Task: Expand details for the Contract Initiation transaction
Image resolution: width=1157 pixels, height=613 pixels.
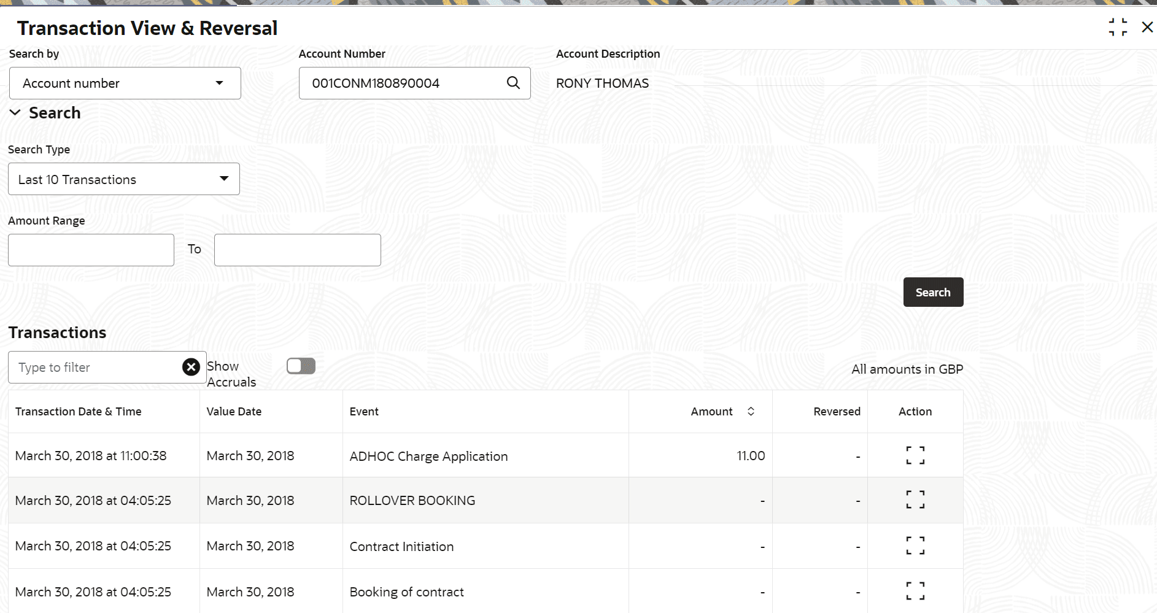Action: pyautogui.click(x=915, y=546)
